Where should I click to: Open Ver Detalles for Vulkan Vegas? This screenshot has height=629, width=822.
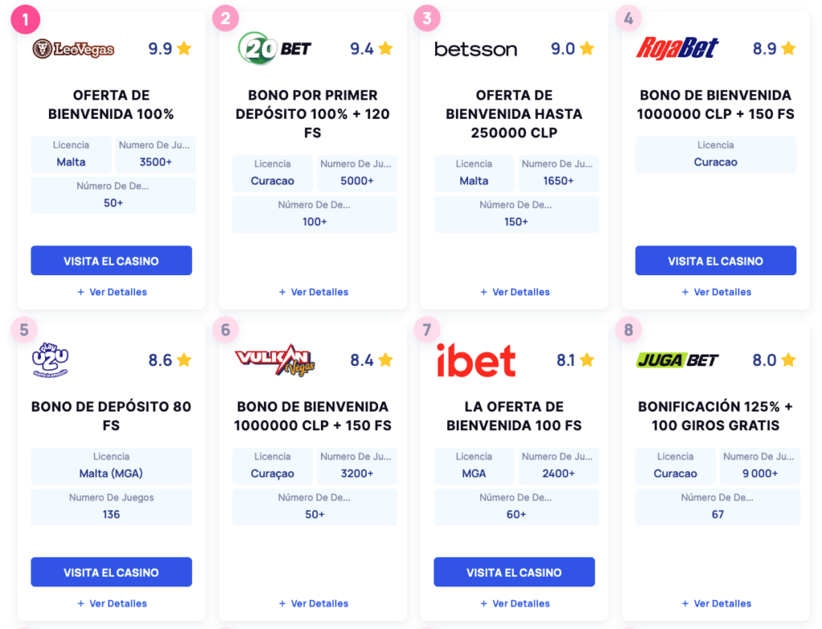pos(314,603)
